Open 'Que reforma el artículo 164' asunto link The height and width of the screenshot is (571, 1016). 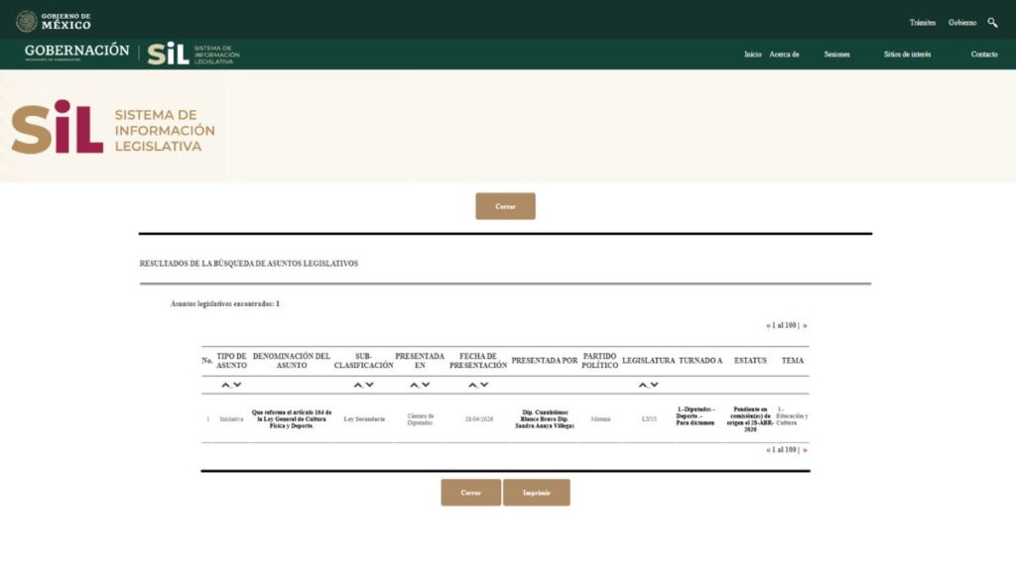click(x=292, y=419)
